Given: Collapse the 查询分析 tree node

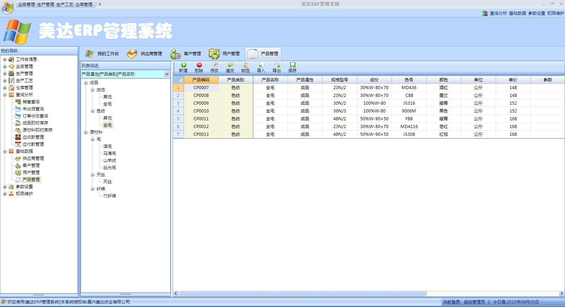Looking at the screenshot, I should (5, 95).
